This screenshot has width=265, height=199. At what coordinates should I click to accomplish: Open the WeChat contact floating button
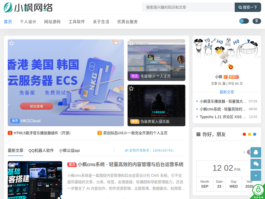point(256,164)
